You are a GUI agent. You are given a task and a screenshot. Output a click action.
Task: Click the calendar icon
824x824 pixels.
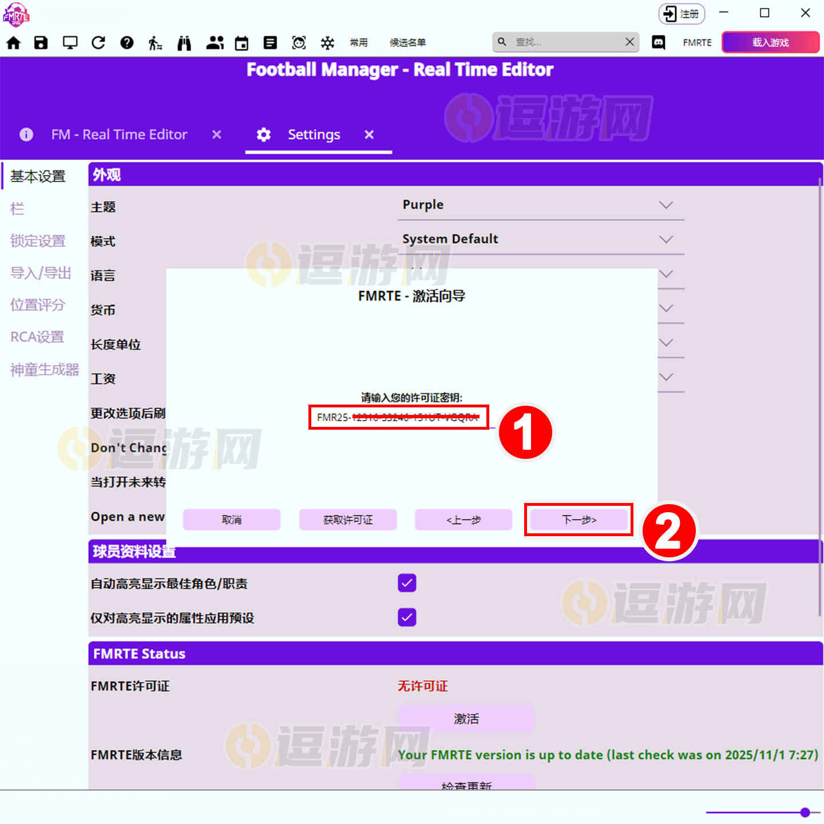tap(242, 42)
